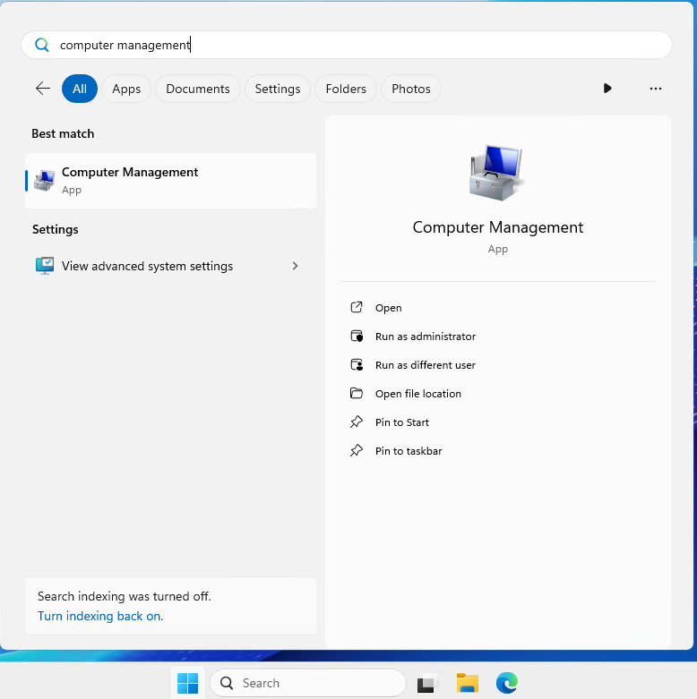Choose Pin to Start

pyautogui.click(x=402, y=422)
